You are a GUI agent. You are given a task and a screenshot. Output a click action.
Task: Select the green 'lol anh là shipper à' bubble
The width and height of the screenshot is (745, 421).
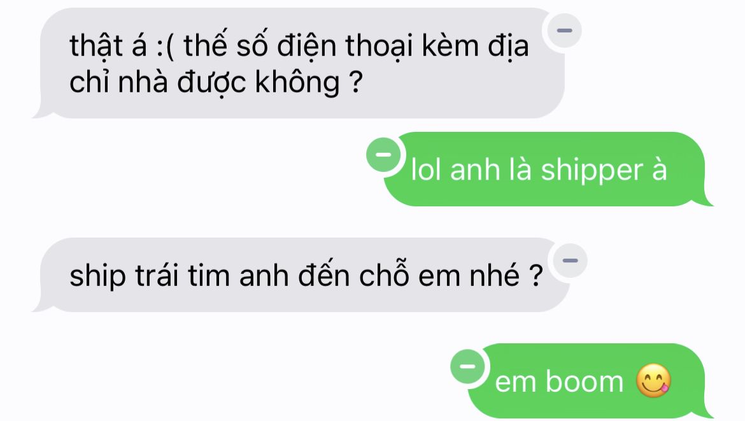549,169
